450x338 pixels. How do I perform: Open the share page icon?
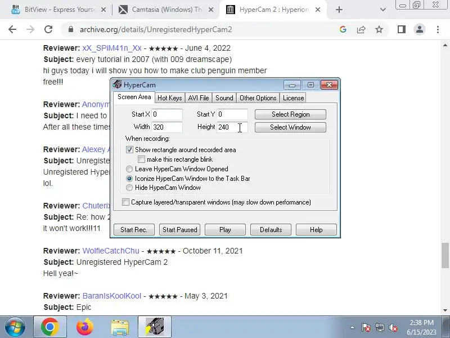coord(361,29)
